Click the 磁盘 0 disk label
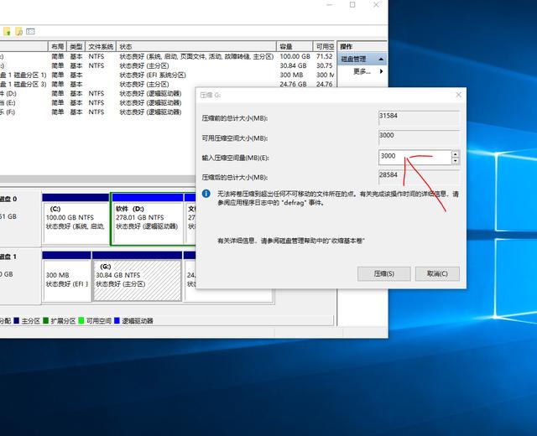The width and height of the screenshot is (537, 436). point(8,199)
